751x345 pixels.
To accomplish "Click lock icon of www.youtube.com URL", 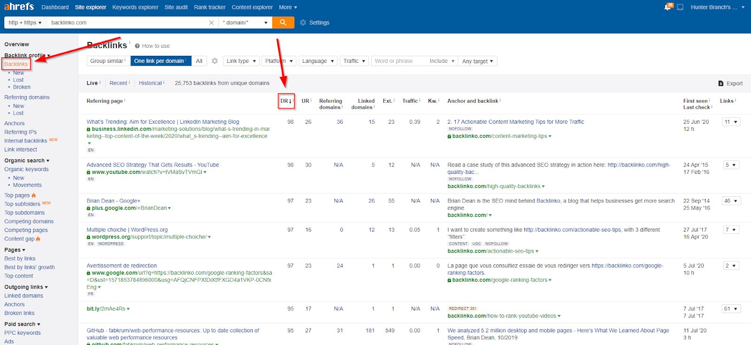I will [89, 172].
